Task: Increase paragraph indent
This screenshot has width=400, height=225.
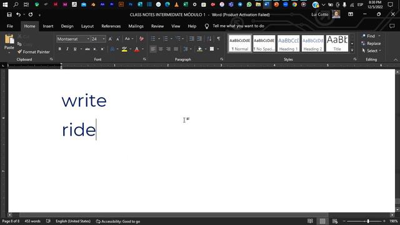Action: coord(199,39)
